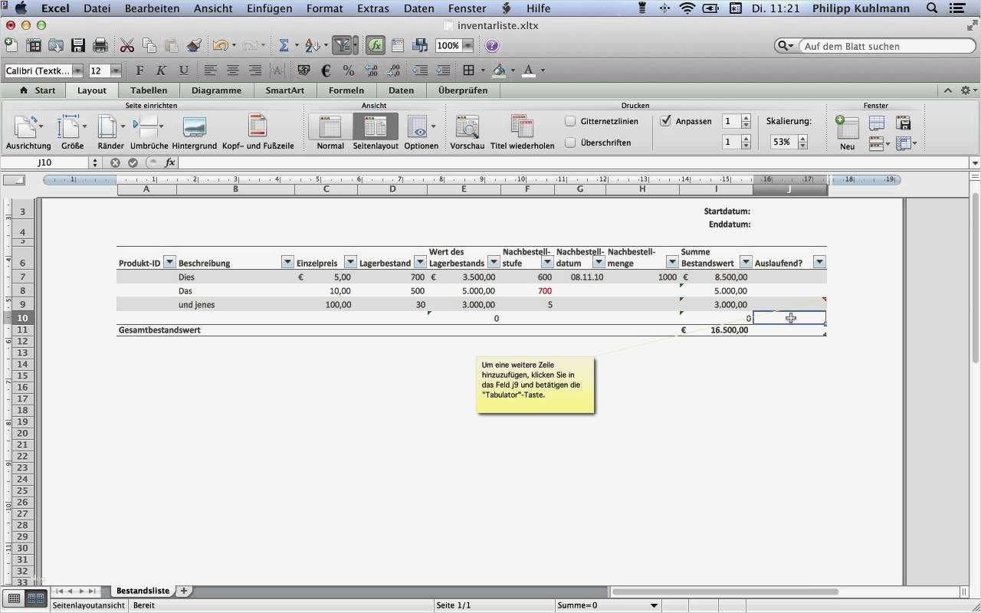The width and height of the screenshot is (981, 613).
Task: Open the font color swatch
Action: click(x=529, y=70)
